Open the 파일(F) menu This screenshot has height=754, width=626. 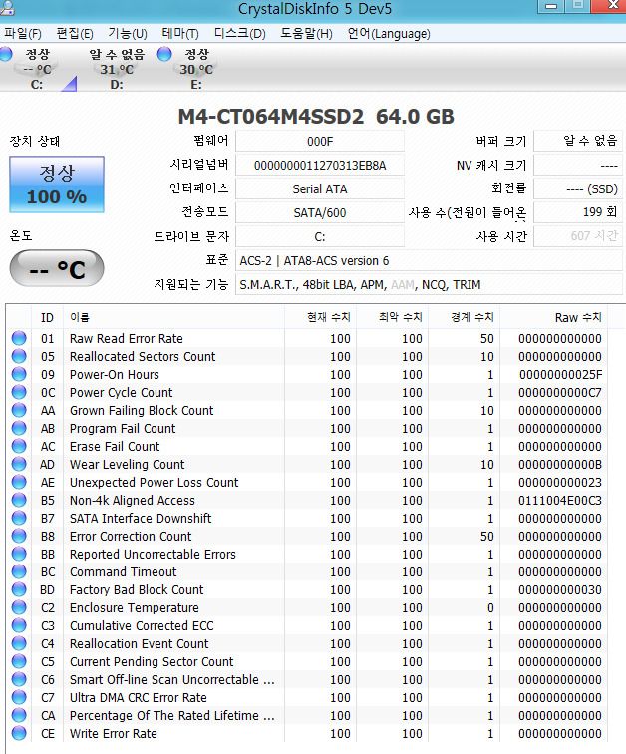click(x=23, y=33)
